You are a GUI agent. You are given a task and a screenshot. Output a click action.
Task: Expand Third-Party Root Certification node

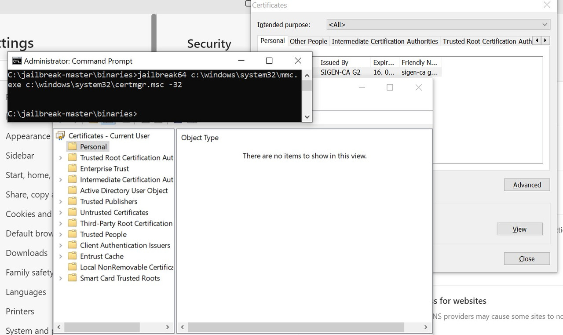tap(61, 224)
